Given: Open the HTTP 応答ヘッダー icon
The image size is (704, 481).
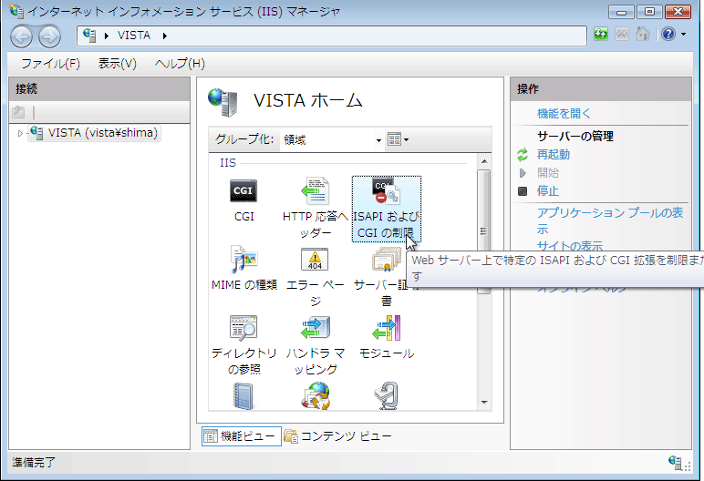Looking at the screenshot, I should click(x=315, y=193).
